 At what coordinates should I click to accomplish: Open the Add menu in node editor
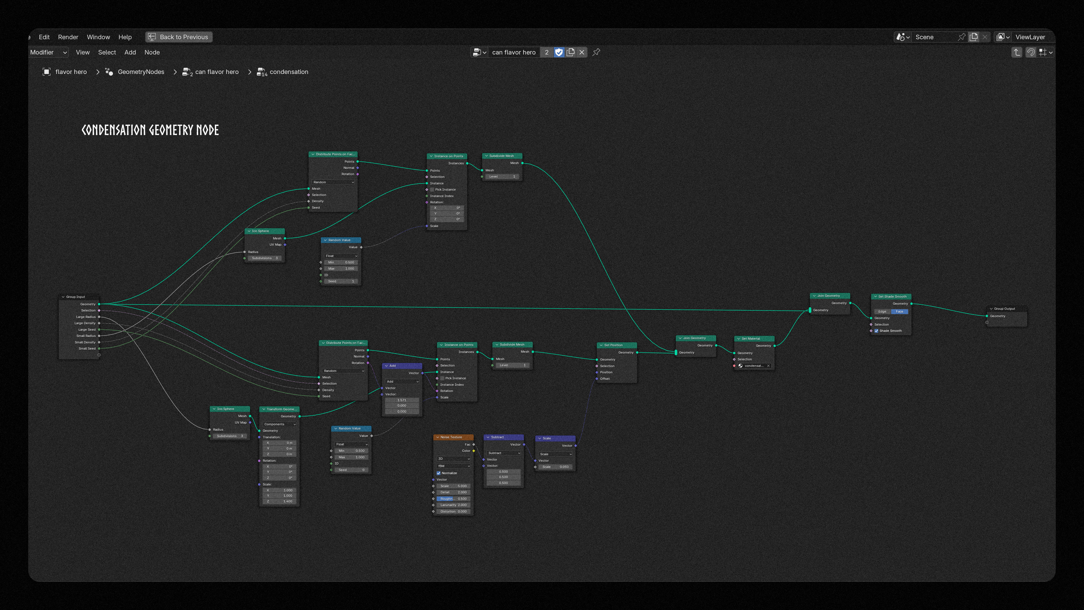coord(130,52)
